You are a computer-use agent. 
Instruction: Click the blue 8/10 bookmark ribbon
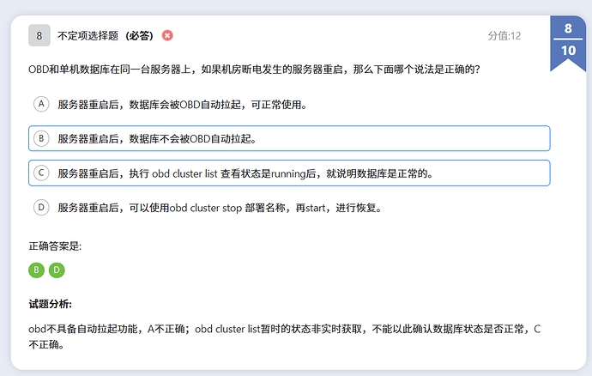[568, 39]
